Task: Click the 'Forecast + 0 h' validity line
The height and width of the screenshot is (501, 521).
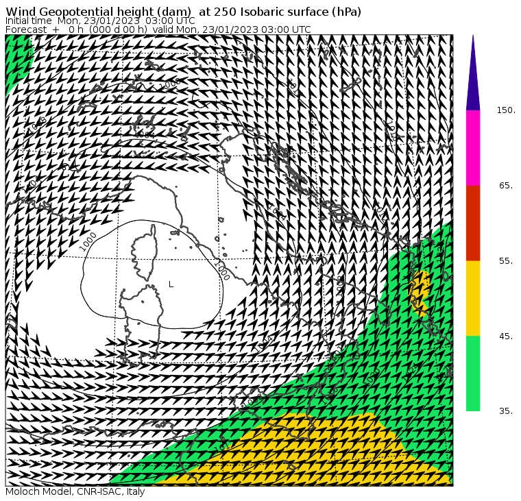Action: [158, 29]
